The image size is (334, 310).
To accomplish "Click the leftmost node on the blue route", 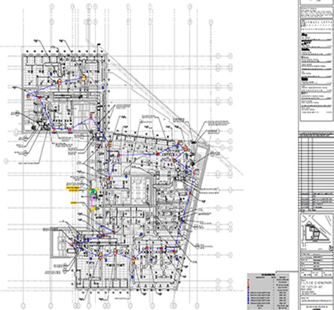I will (28, 96).
